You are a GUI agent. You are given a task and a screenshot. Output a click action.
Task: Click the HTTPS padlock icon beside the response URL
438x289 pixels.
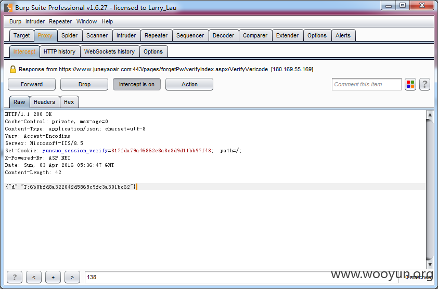coord(13,69)
